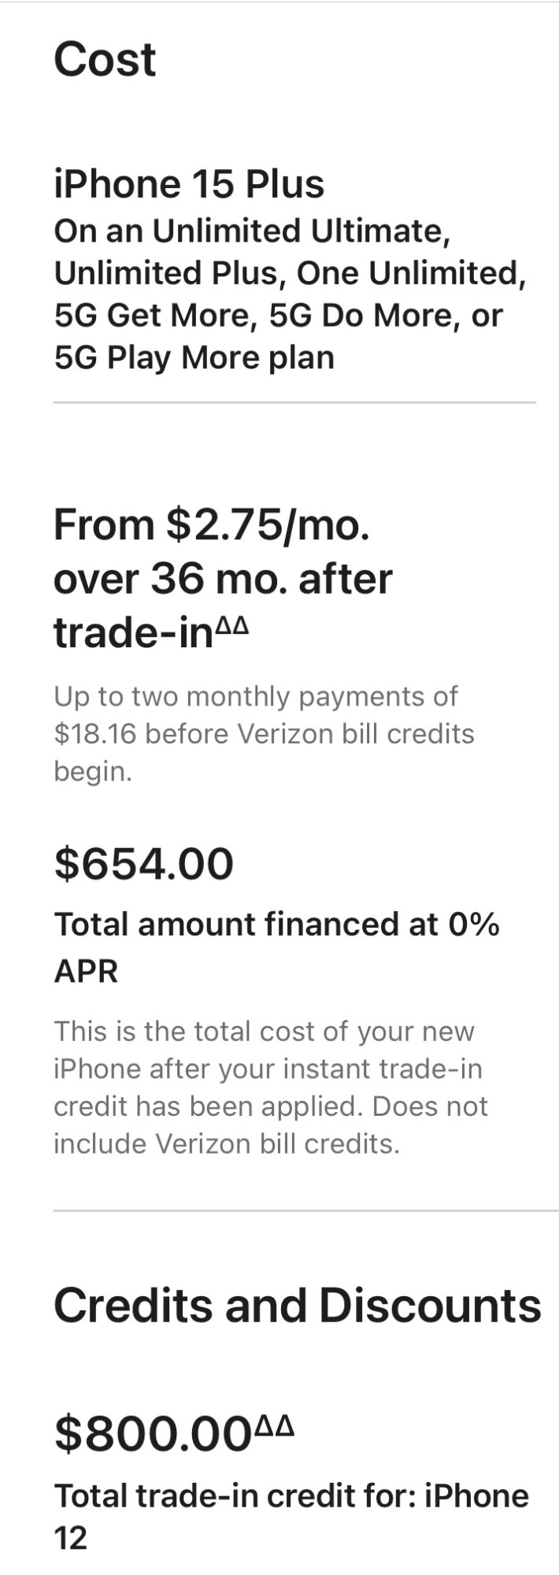
Task: Tap the divider line under plan description
Action: pos(294,402)
